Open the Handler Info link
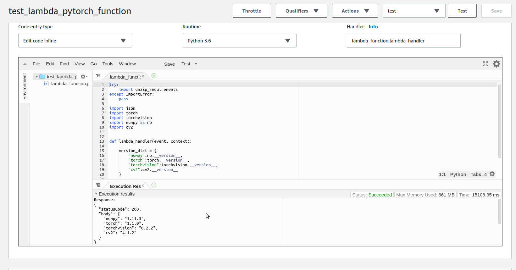The width and height of the screenshot is (516, 270). tap(373, 27)
